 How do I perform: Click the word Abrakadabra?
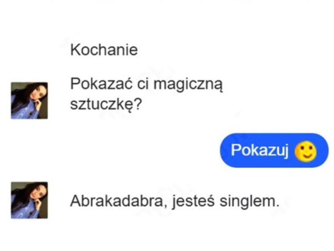[117, 201]
